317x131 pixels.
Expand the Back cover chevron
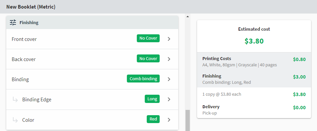tap(169, 59)
